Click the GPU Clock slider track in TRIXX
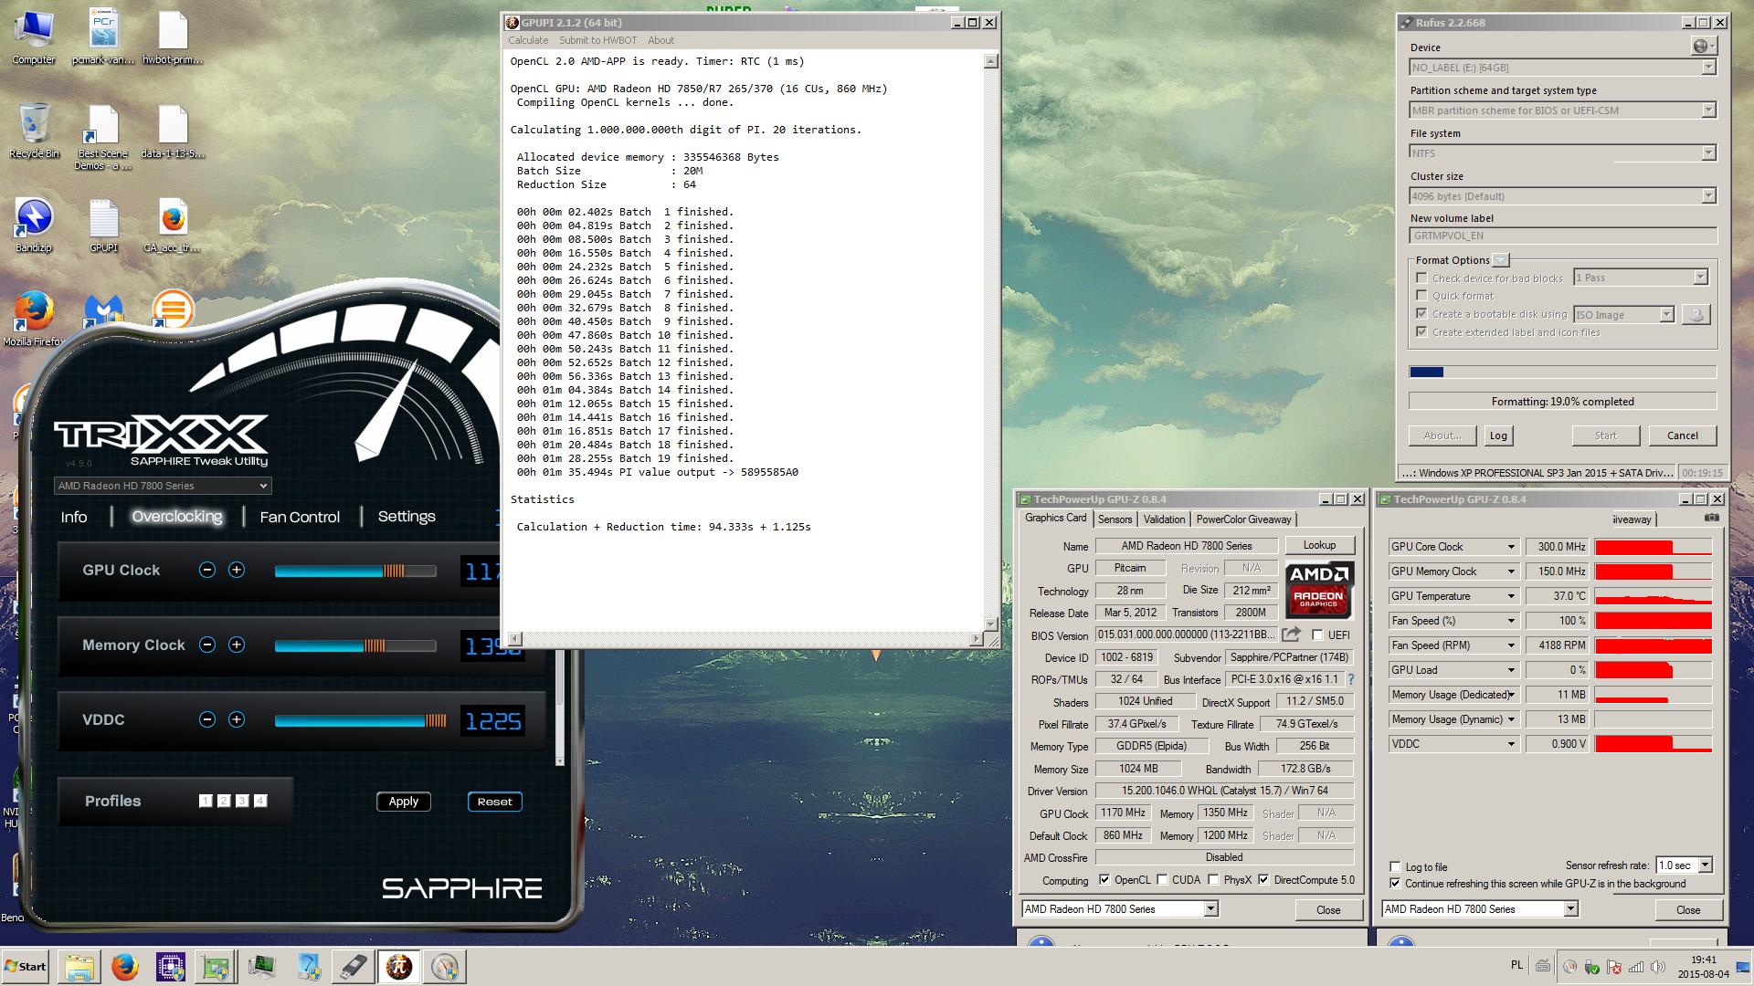The image size is (1754, 986). pos(355,571)
